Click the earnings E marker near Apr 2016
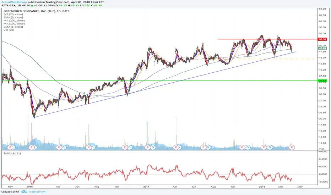 click(59, 147)
